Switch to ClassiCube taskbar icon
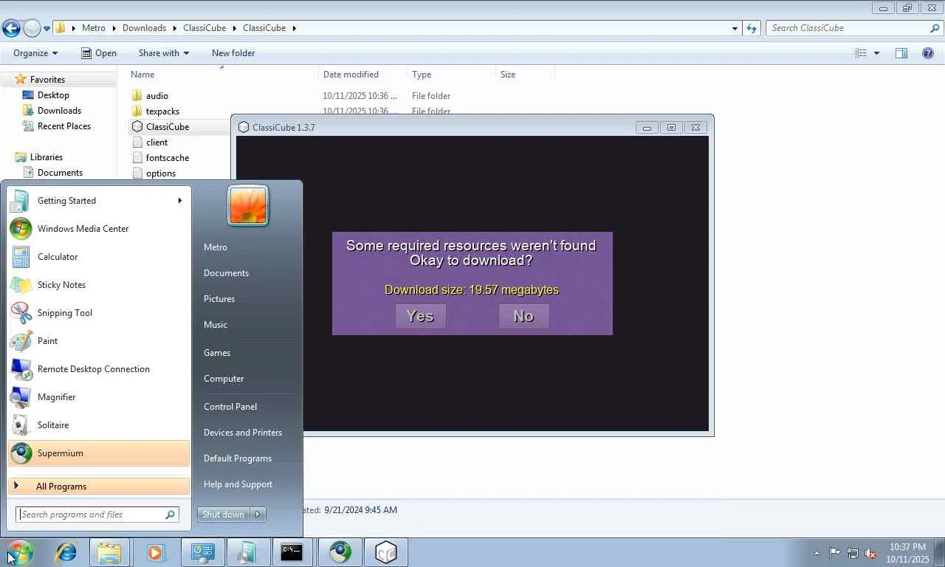The height and width of the screenshot is (567, 945). point(386,552)
